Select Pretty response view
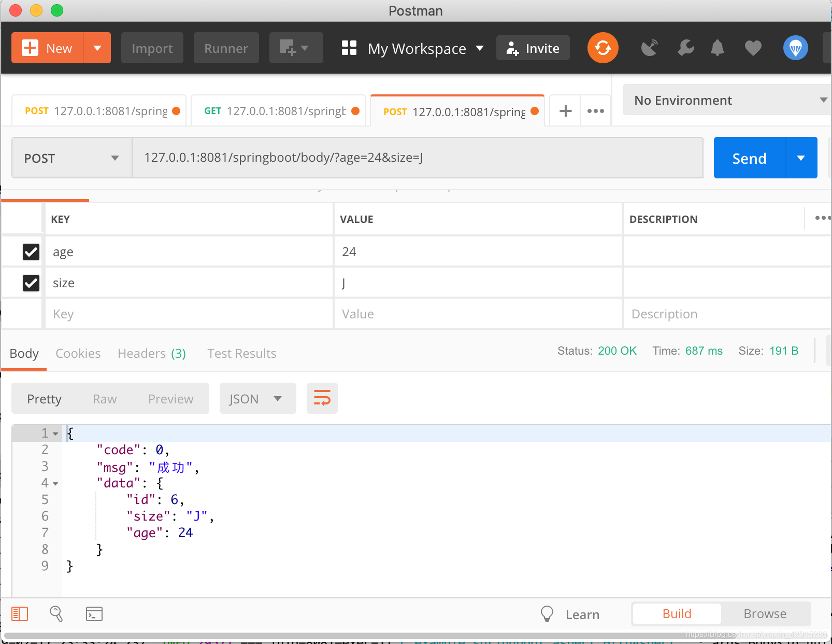This screenshot has height=644, width=832. click(x=44, y=399)
